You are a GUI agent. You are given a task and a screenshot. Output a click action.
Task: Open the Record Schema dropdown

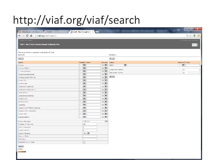[95, 121]
